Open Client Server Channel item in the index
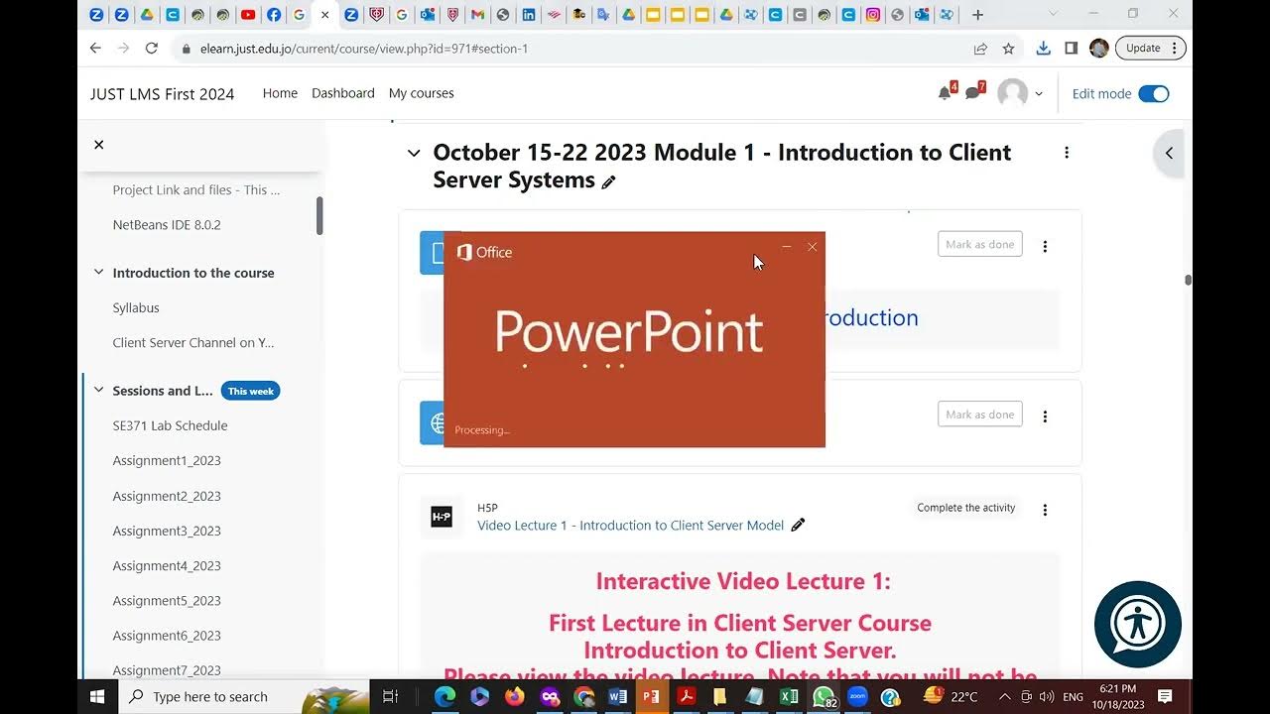The image size is (1270, 714). pos(193,343)
